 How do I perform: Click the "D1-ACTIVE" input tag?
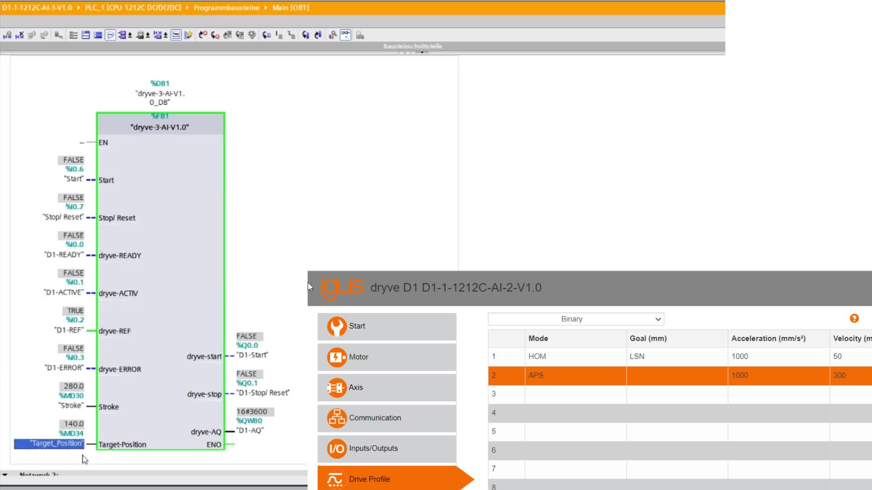coord(64,292)
